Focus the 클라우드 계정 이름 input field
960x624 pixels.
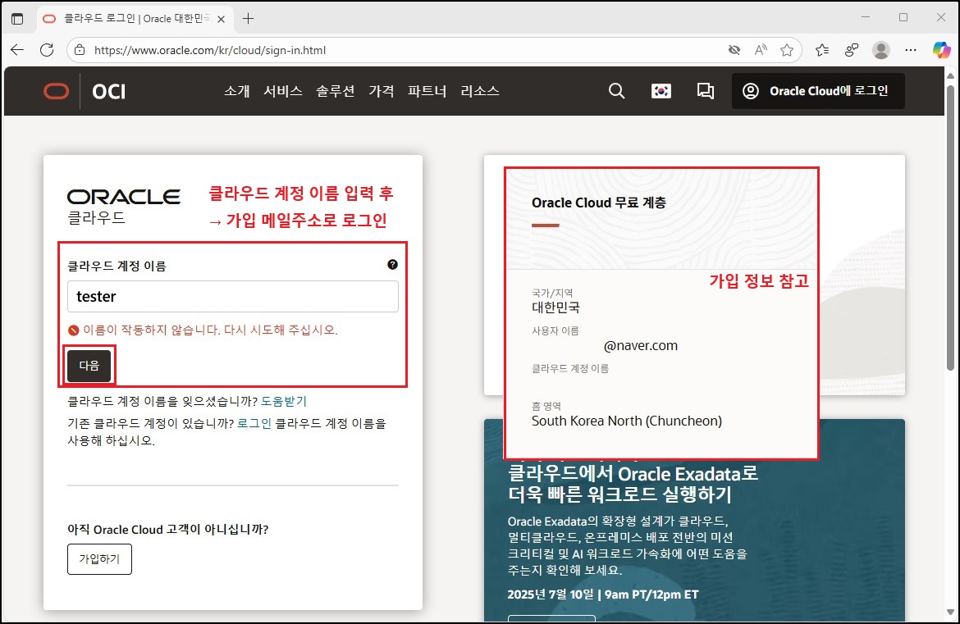(233, 297)
